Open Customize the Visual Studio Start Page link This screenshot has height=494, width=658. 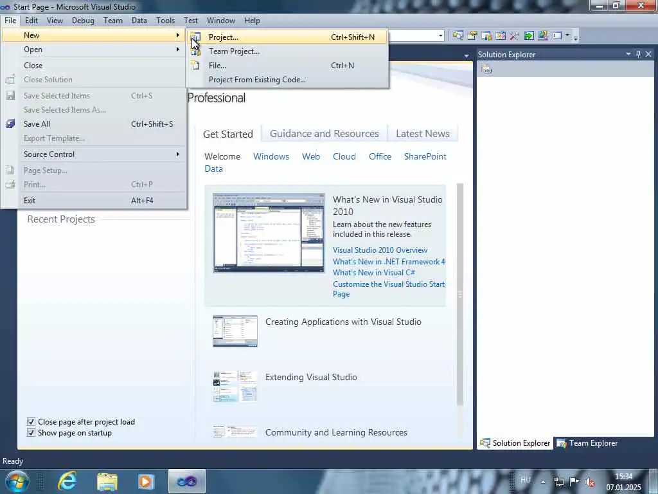coord(389,289)
